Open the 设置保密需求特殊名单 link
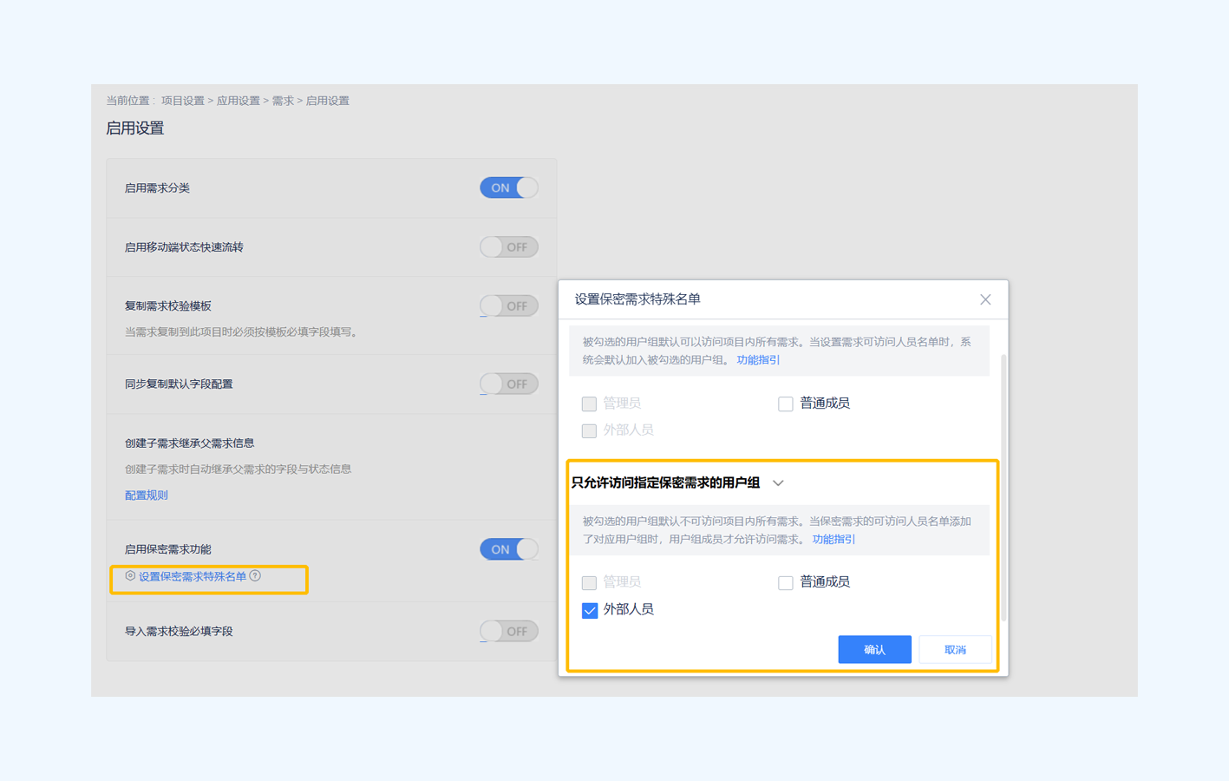Image resolution: width=1229 pixels, height=781 pixels. 193,576
